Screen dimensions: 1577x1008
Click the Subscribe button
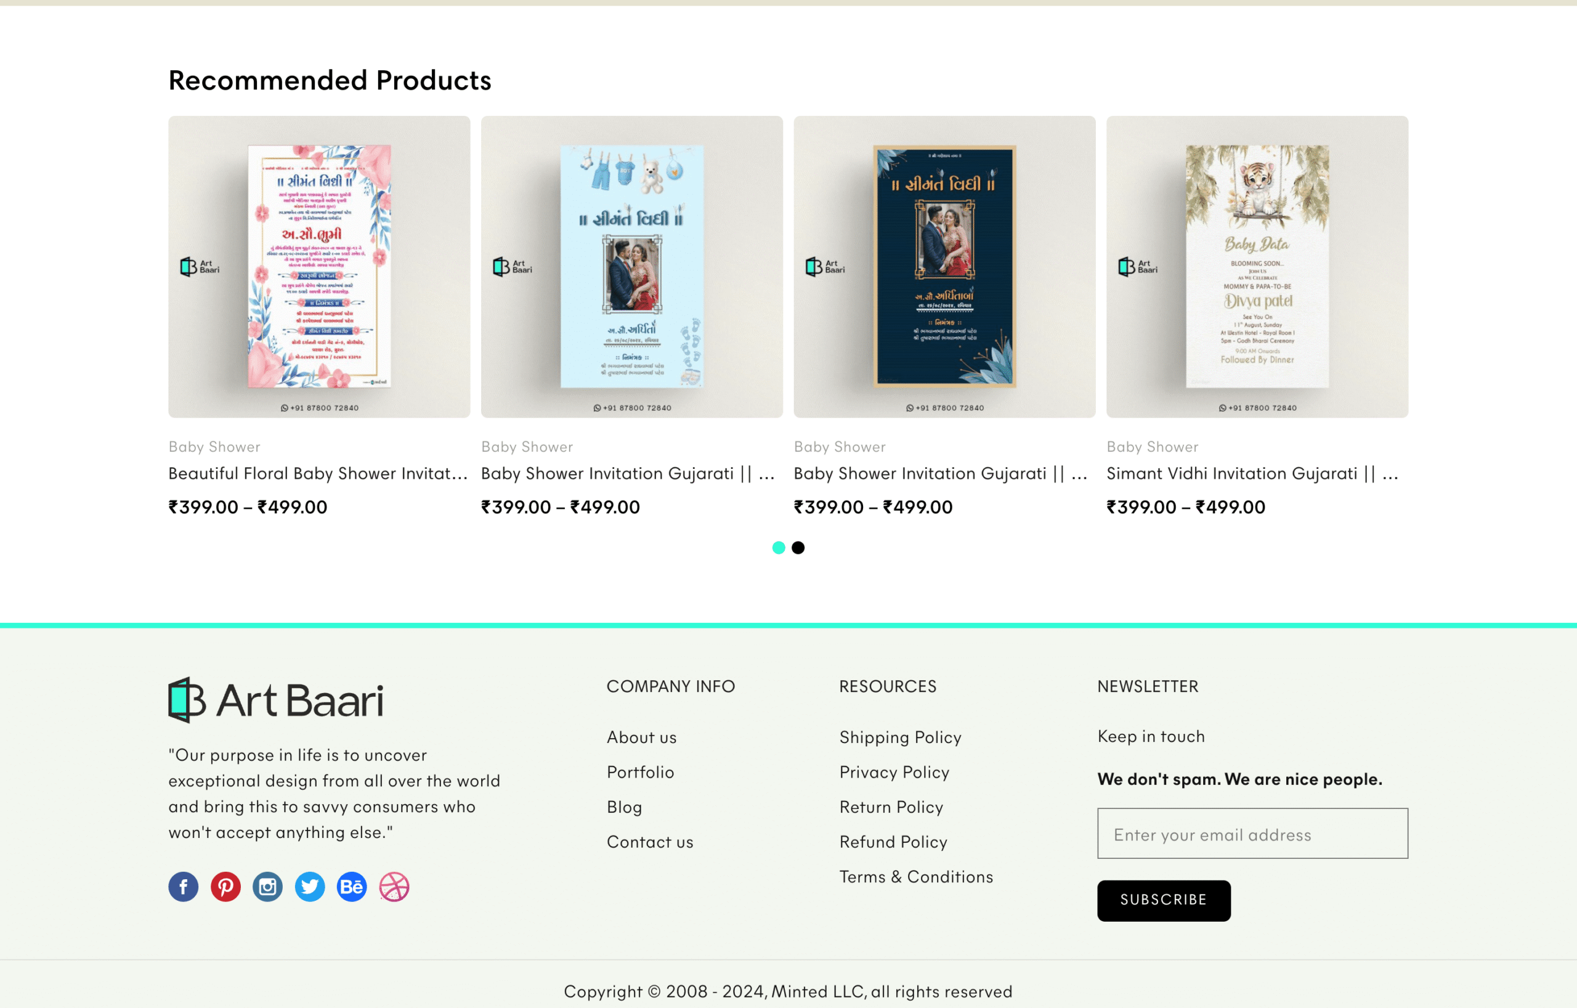(1164, 900)
